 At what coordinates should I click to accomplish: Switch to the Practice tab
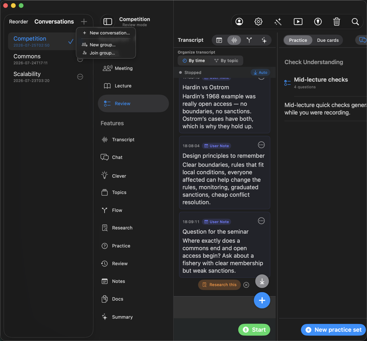(298, 40)
